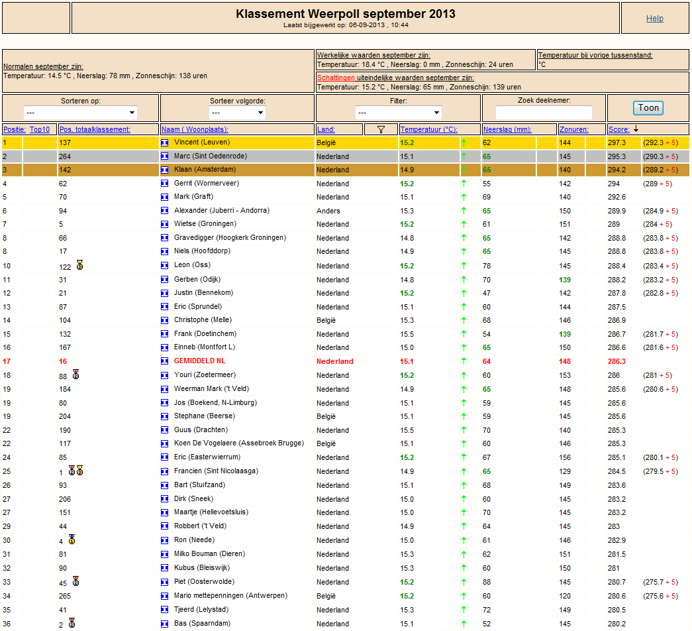Click the blue info icon beside GEMIDDELD NL
Image resolution: width=692 pixels, height=631 pixels.
click(x=165, y=361)
